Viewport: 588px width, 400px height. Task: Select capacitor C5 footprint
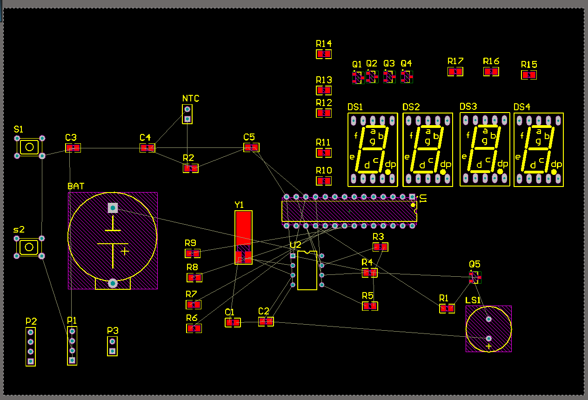251,147
